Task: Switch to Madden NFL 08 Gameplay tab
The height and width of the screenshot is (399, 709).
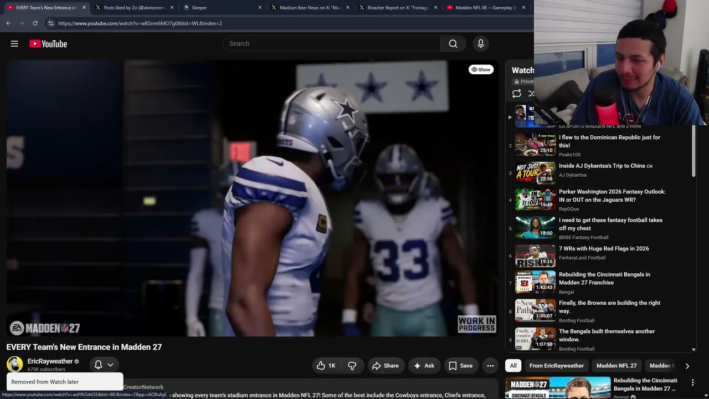Action: [486, 8]
